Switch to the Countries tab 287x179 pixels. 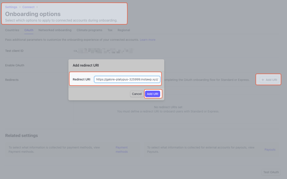pos(12,30)
